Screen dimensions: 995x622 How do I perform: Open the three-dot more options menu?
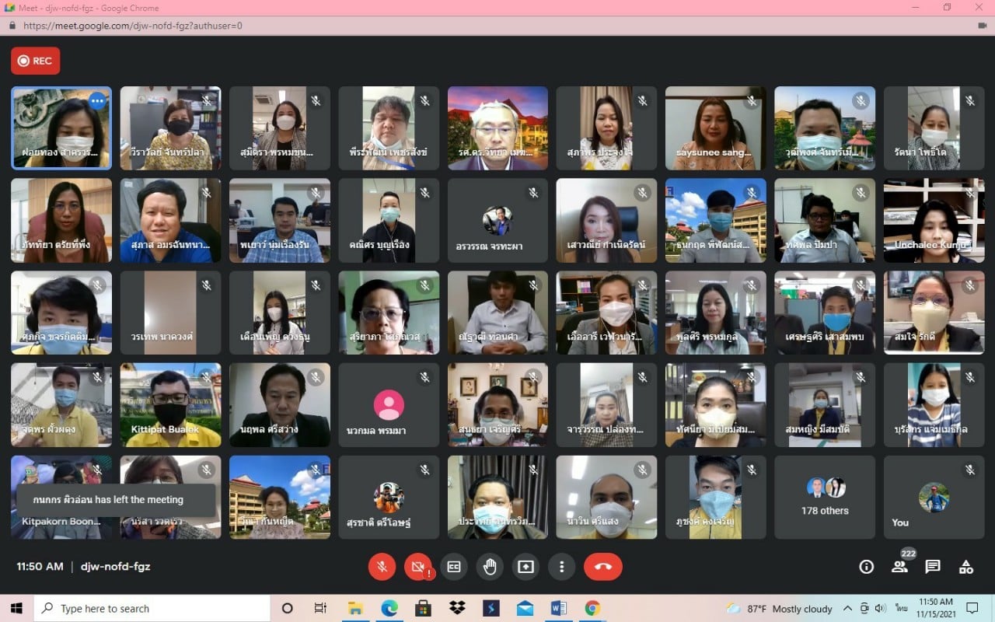(x=561, y=567)
